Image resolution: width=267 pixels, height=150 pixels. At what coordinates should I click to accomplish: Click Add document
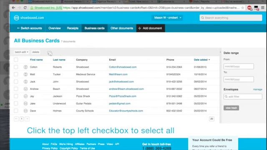point(151,28)
